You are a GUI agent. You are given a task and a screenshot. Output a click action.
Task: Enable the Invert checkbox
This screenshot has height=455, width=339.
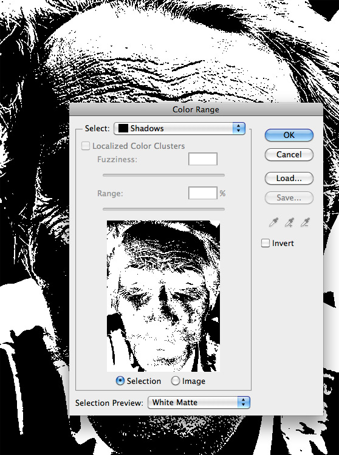pos(265,243)
